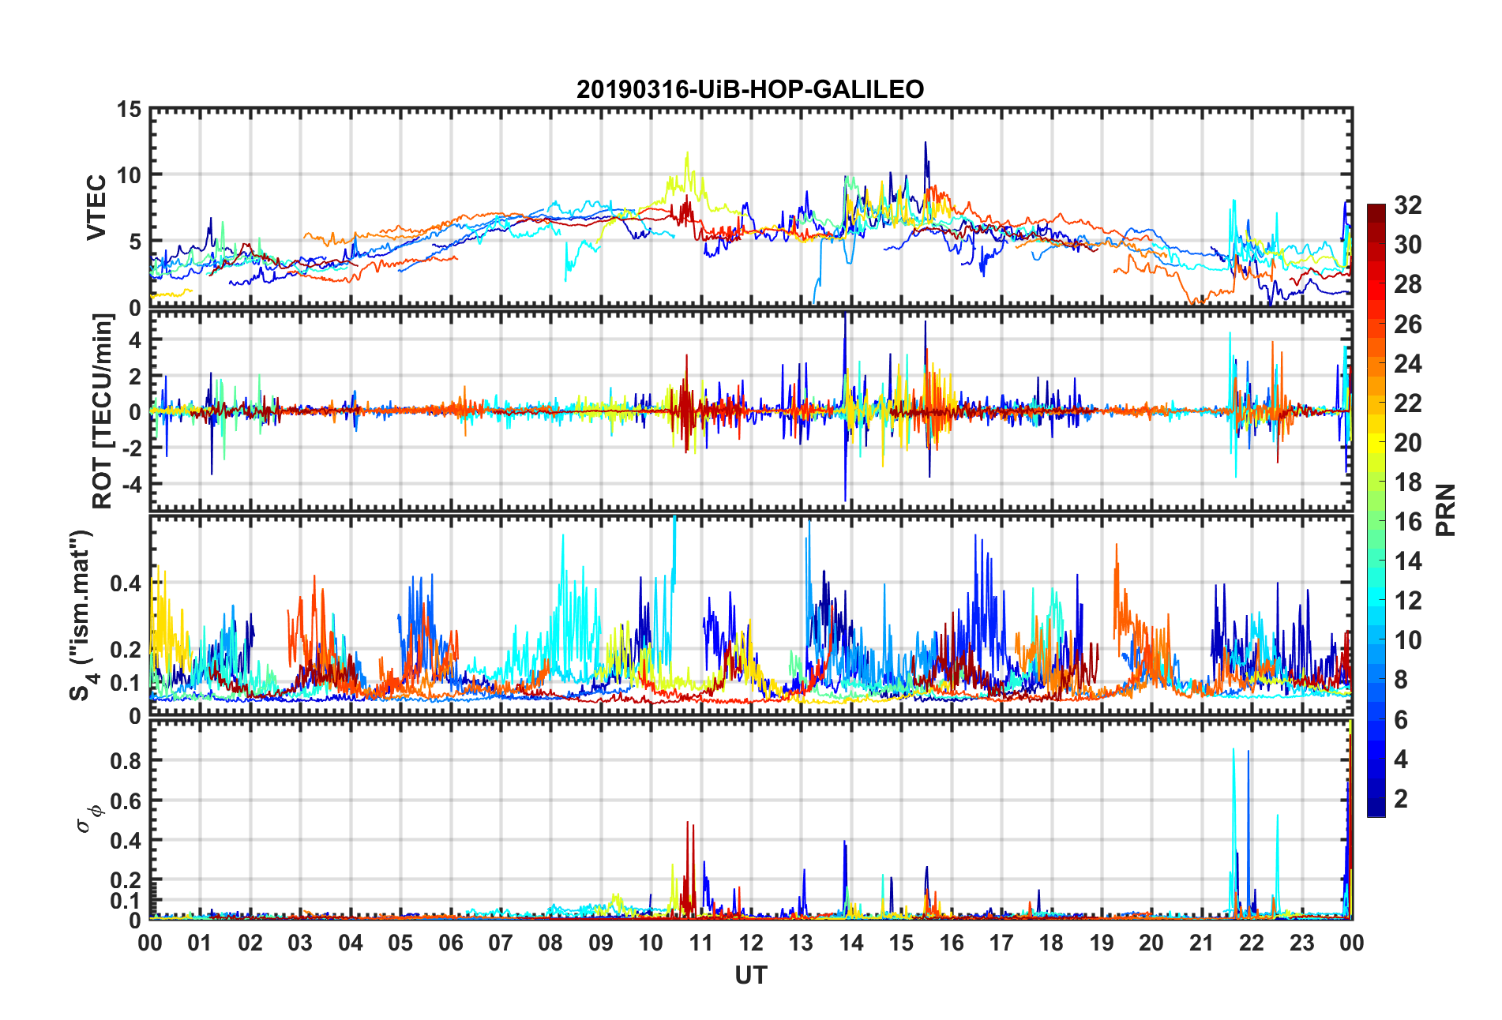The image size is (1502, 1020).
Task: Click x-axis tick label 05
Action: point(400,943)
